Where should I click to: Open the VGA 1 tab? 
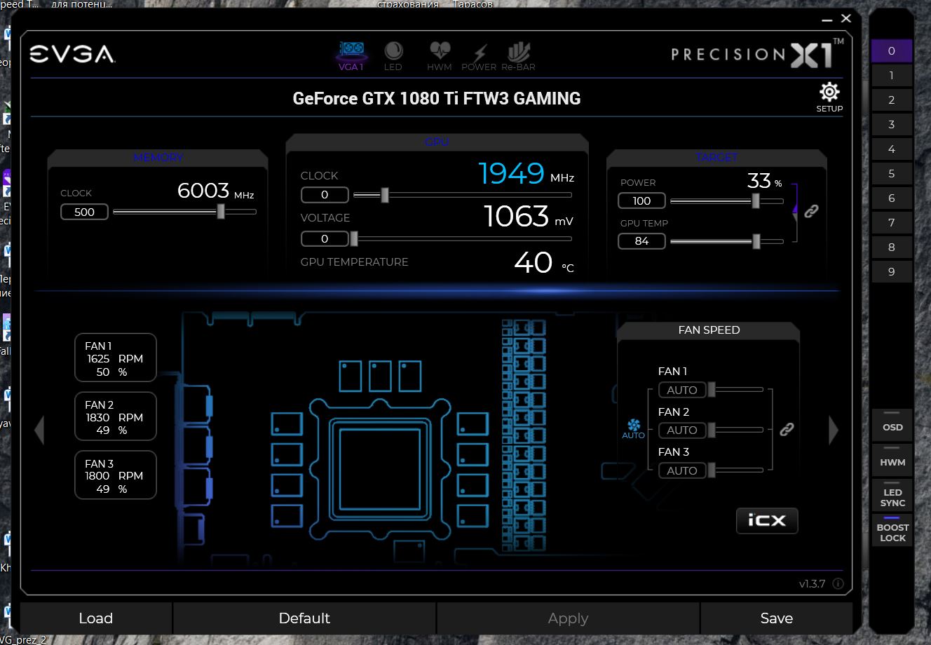point(351,56)
